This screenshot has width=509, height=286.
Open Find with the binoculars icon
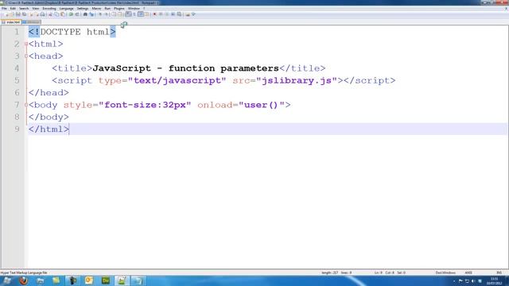[85, 14]
